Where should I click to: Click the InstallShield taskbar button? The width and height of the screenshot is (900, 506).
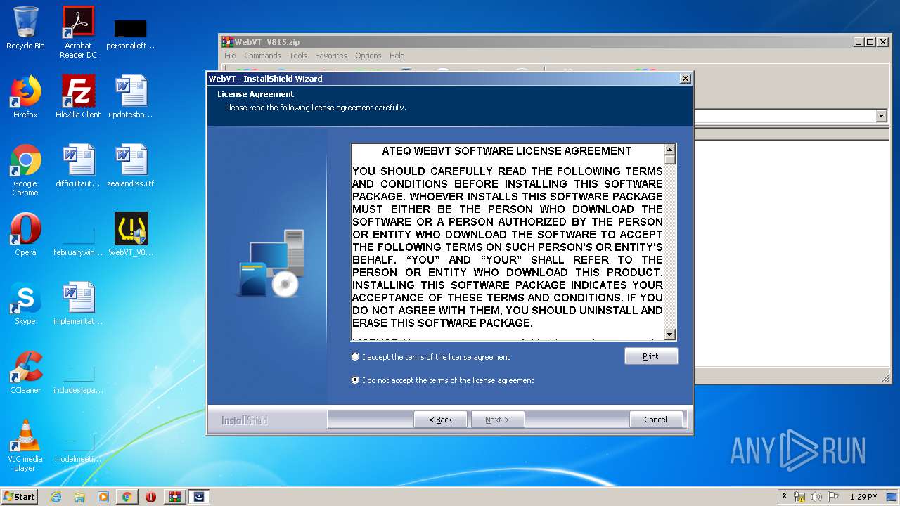click(x=199, y=497)
